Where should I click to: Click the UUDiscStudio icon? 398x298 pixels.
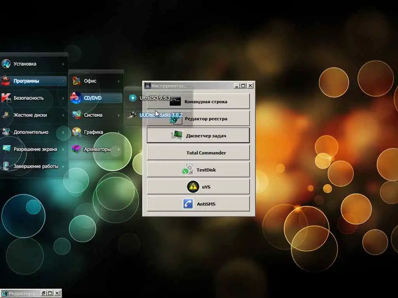coord(132,115)
